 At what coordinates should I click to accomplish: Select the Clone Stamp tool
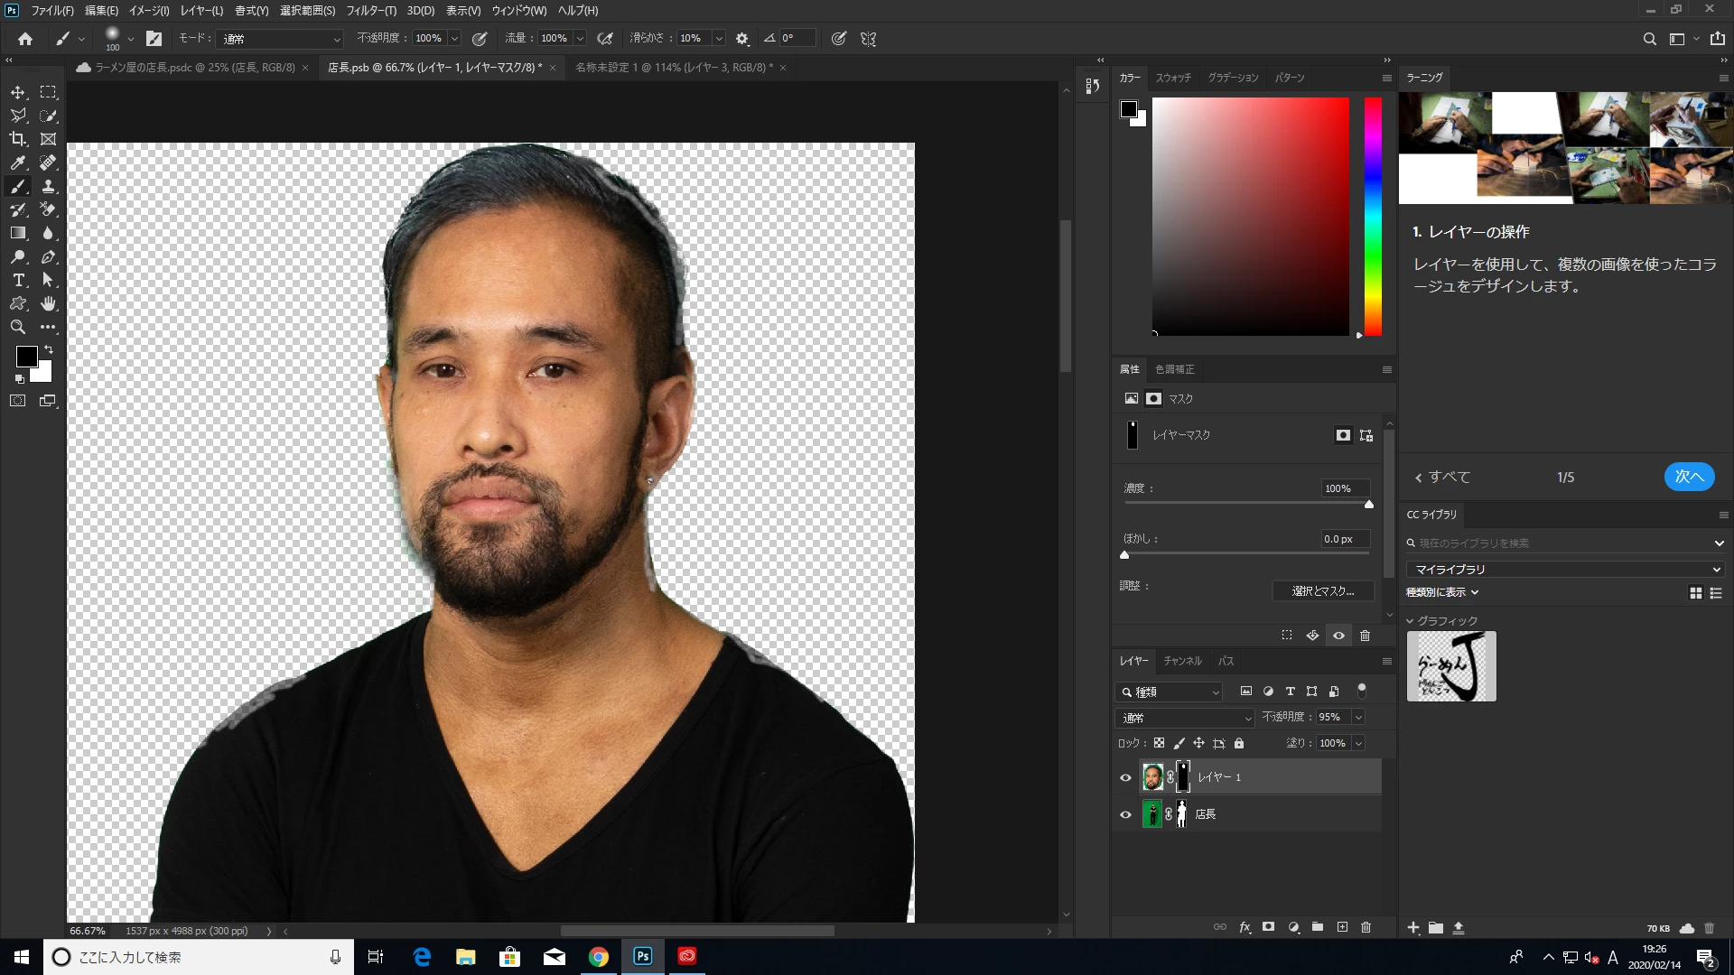49,186
